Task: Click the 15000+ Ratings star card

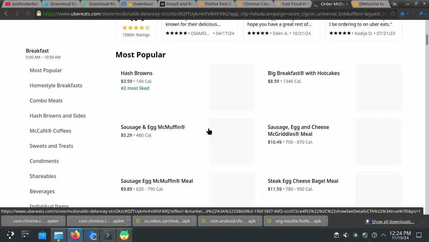Action: pos(136,31)
